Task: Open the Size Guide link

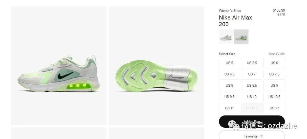Action: point(277,54)
